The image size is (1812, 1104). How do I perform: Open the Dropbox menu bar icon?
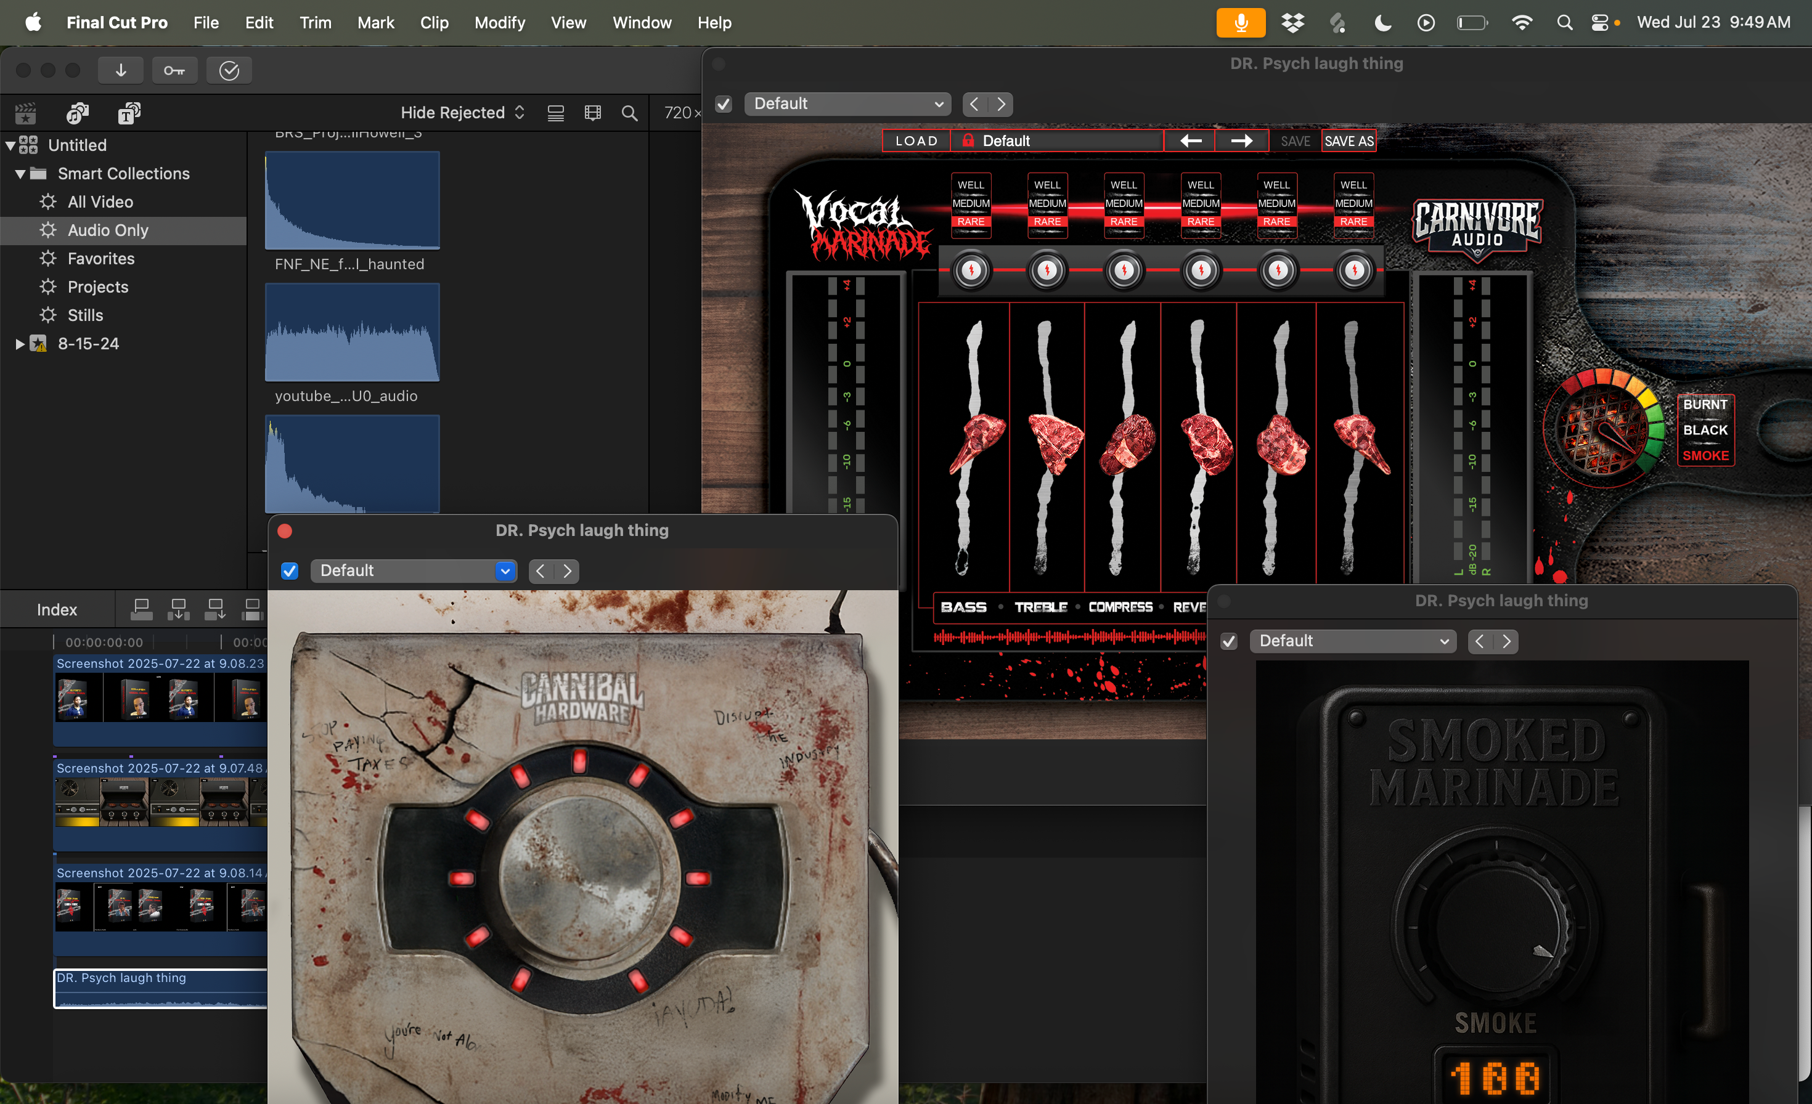1293,23
